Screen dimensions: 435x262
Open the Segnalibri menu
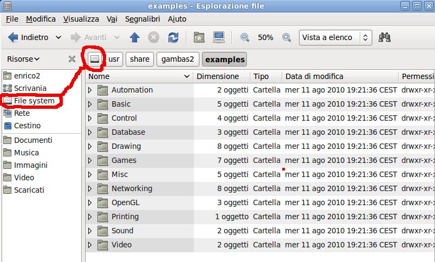[142, 19]
